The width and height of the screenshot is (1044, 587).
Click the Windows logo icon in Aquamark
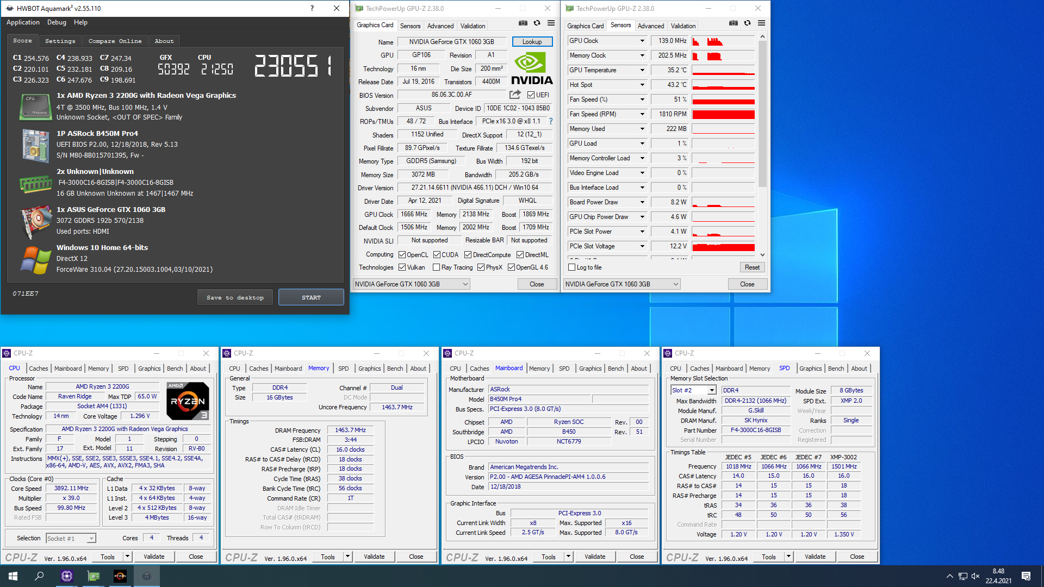[35, 260]
